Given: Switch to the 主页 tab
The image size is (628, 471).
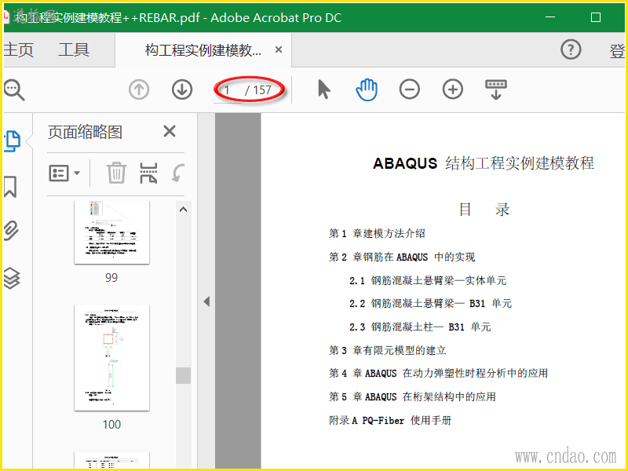Looking at the screenshot, I should (x=18, y=50).
